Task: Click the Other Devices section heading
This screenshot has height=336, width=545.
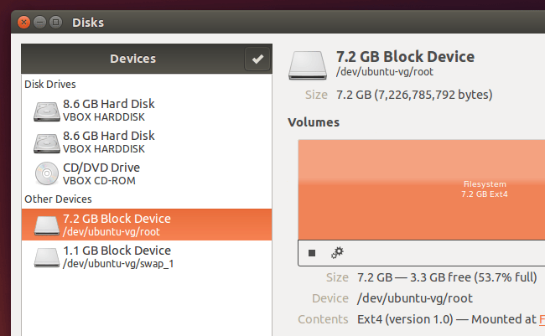Action: click(58, 199)
